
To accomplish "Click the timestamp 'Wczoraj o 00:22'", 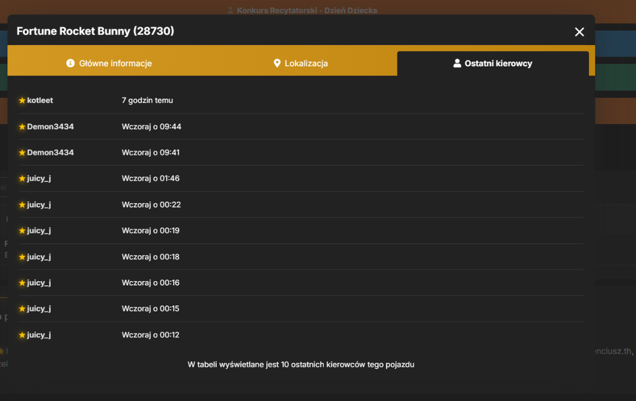I will click(151, 205).
